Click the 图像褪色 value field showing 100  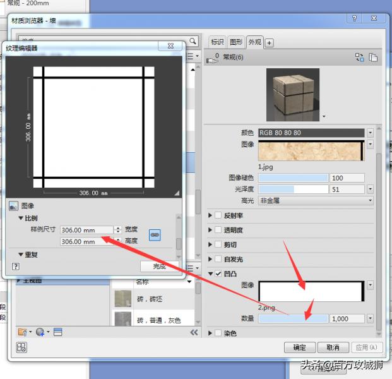pyautogui.click(x=347, y=178)
